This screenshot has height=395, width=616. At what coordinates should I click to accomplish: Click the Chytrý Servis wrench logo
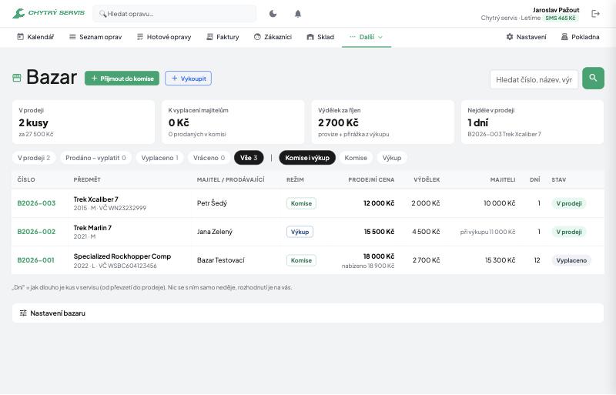click(x=18, y=13)
